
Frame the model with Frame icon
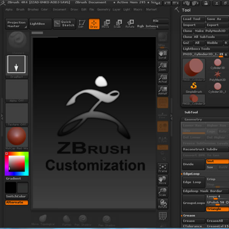point(163,168)
